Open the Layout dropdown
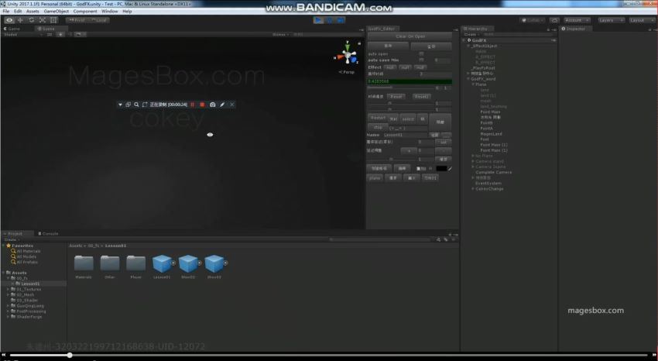 641,20
